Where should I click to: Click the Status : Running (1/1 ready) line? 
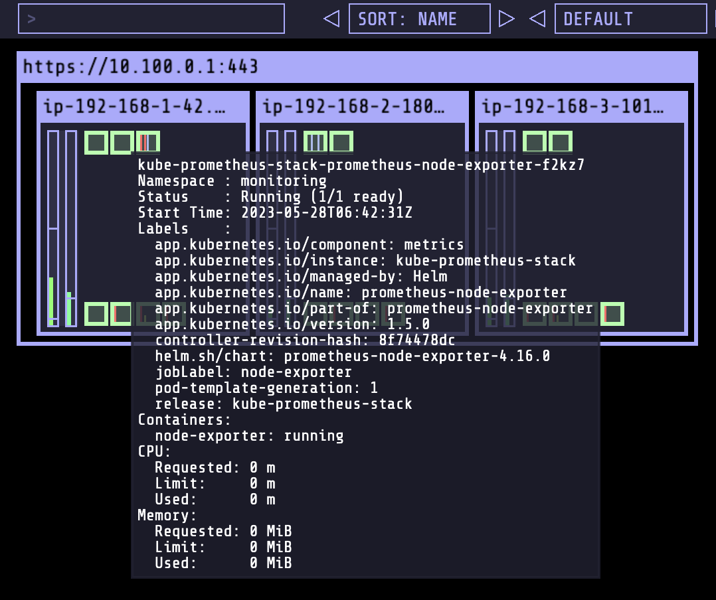271,196
